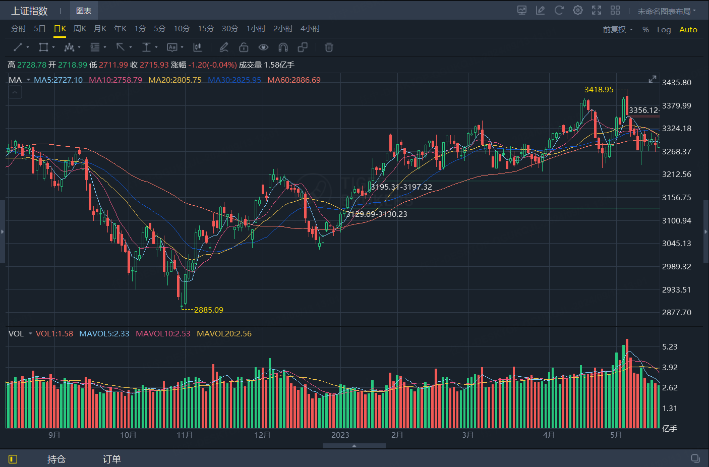Click the bottom panel expand handle

click(x=354, y=446)
